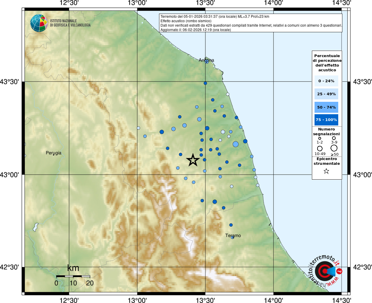The height and width of the screenshot is (303, 372).
Task: Pick the 75 - 100% dark blue swatch
Action: point(326,120)
